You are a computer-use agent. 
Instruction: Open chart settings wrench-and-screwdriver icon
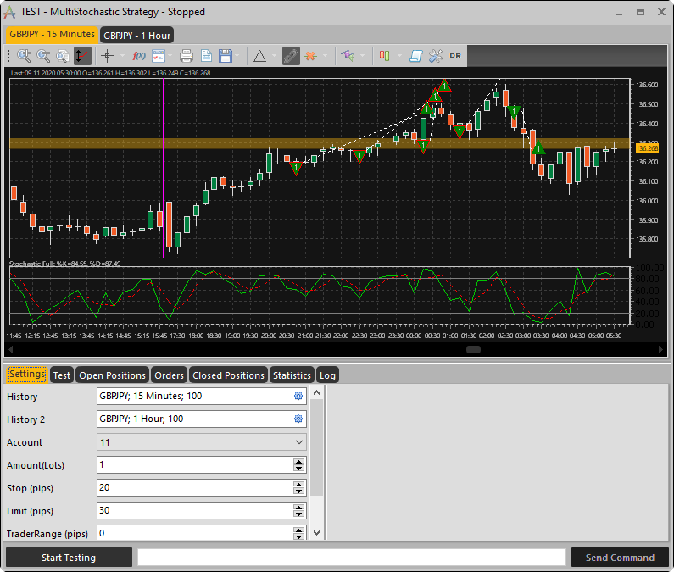436,55
